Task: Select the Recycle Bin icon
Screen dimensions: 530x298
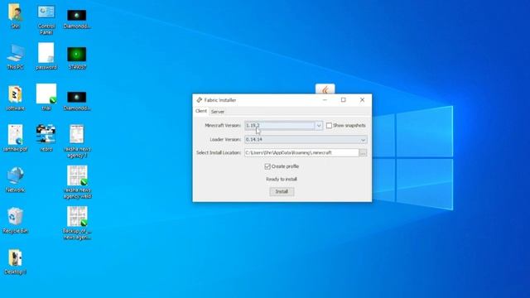Action: (15, 220)
